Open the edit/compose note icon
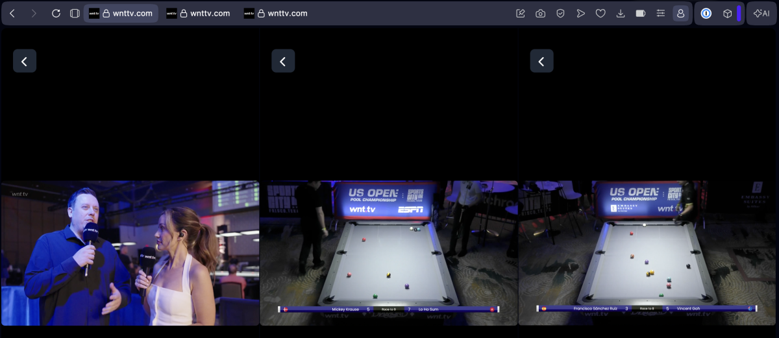The width and height of the screenshot is (779, 338). point(520,13)
